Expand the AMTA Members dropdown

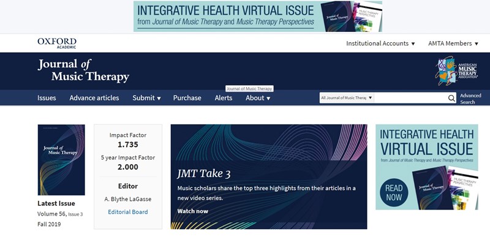(453, 43)
